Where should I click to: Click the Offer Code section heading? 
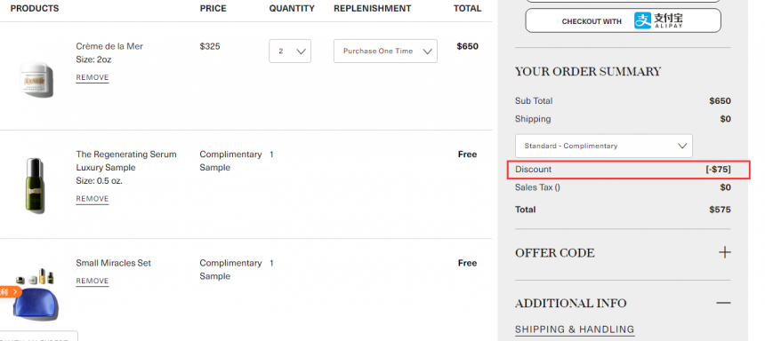(555, 253)
